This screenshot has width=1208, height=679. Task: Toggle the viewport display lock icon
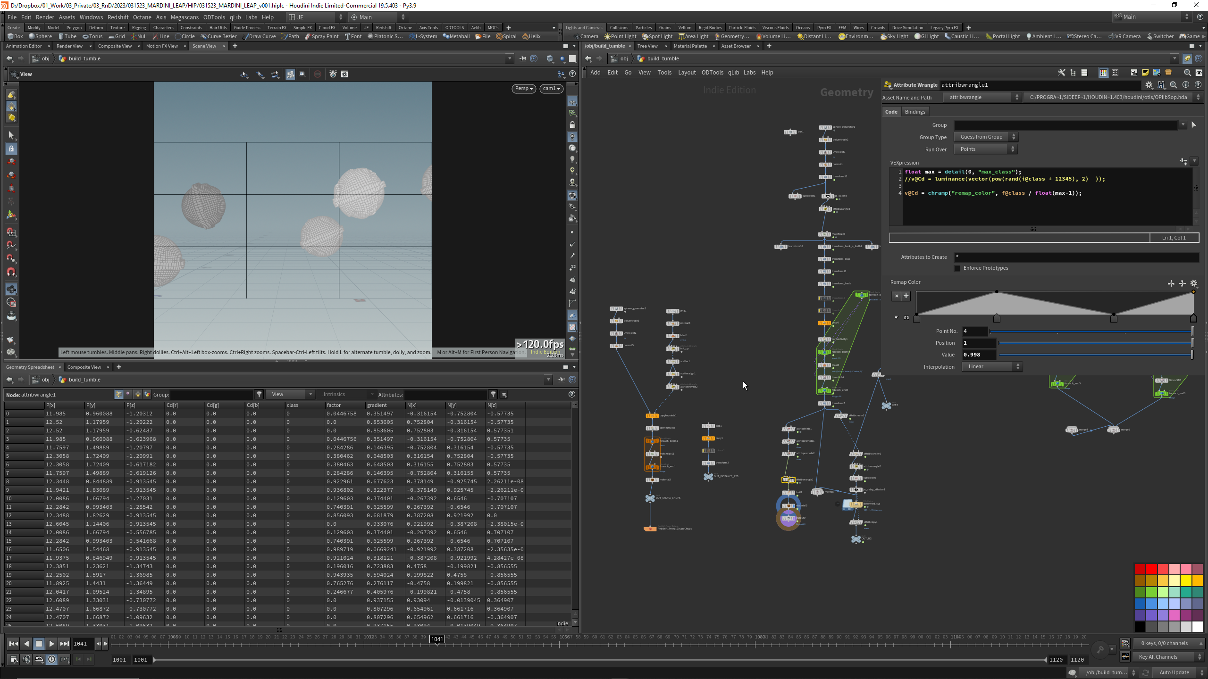572,125
